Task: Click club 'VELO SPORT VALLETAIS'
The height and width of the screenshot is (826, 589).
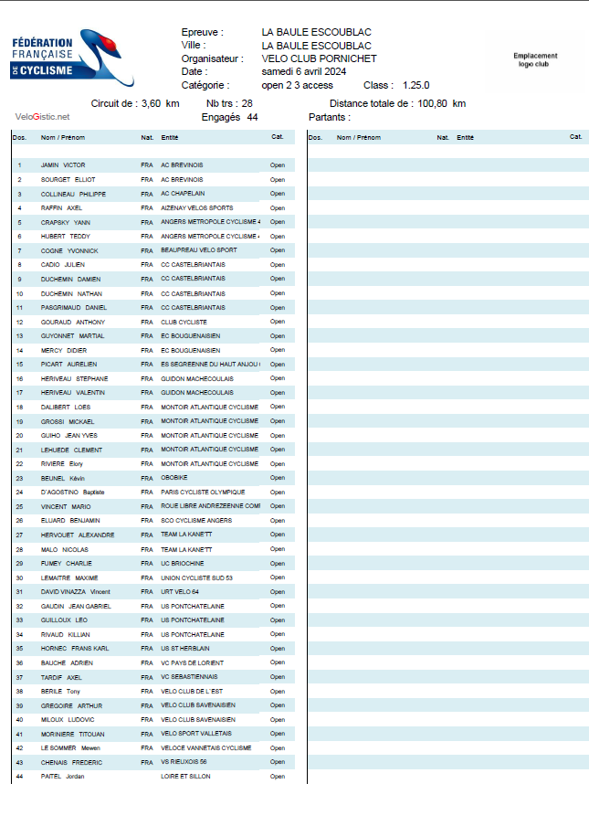Action: pos(196,734)
